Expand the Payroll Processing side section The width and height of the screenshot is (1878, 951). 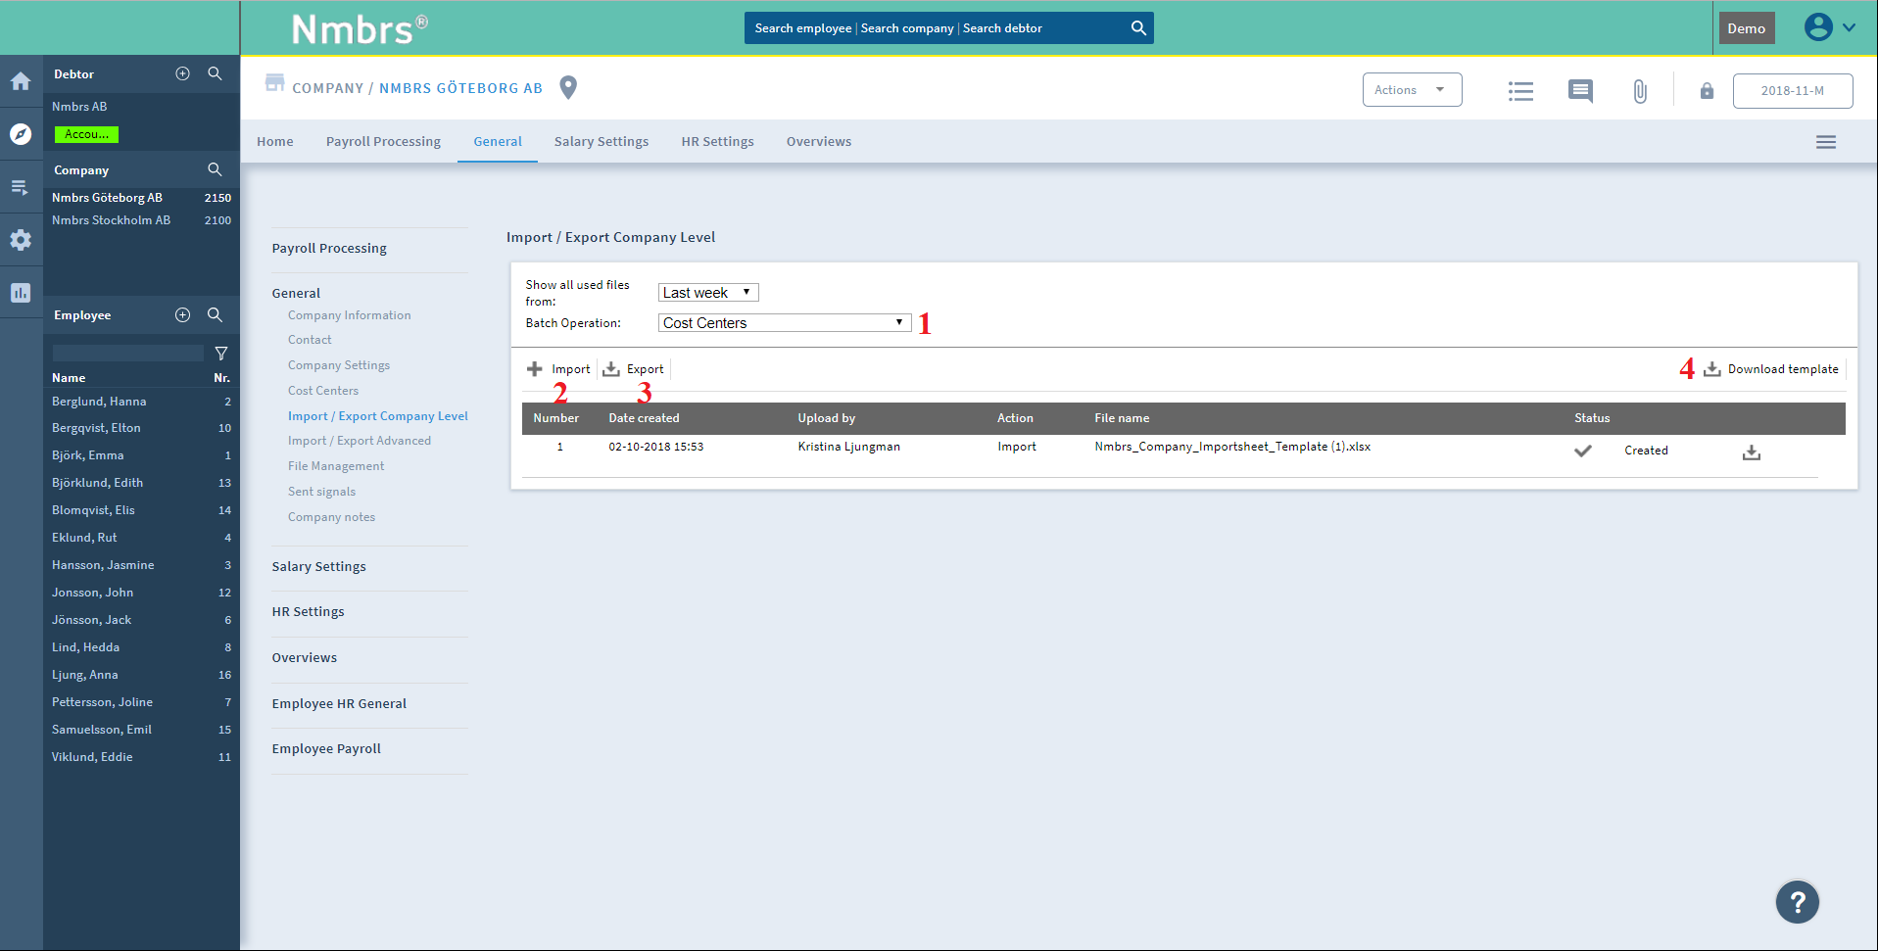[329, 248]
